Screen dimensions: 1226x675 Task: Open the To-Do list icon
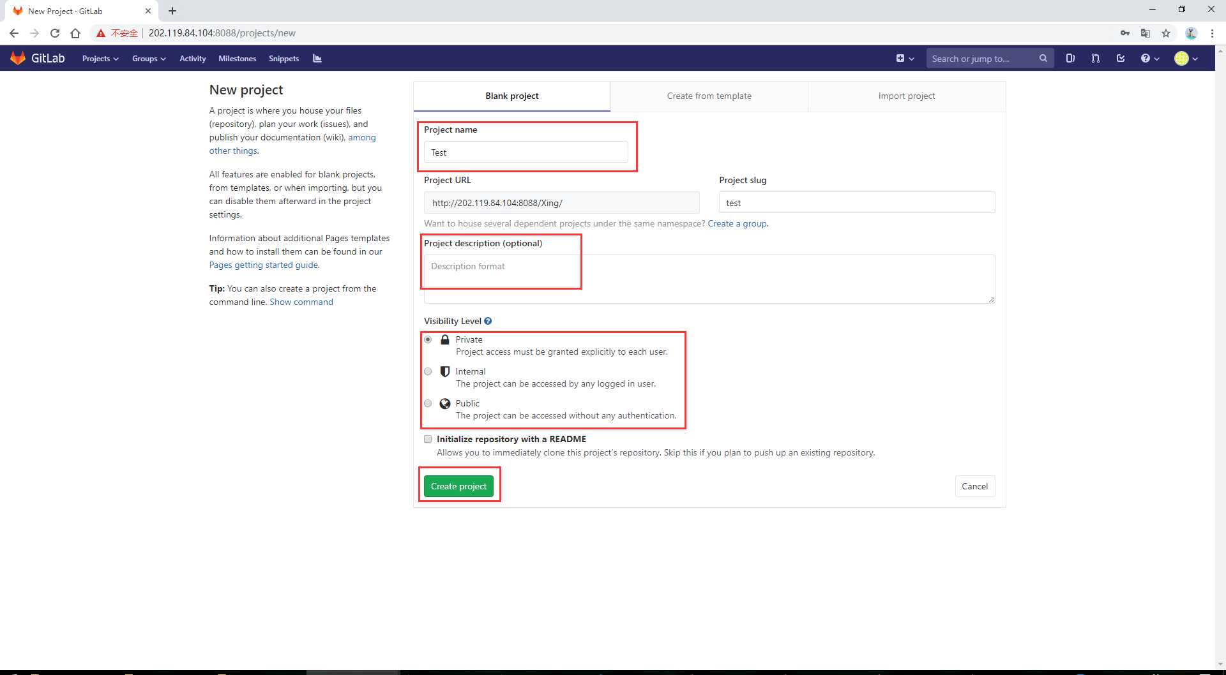(1121, 59)
